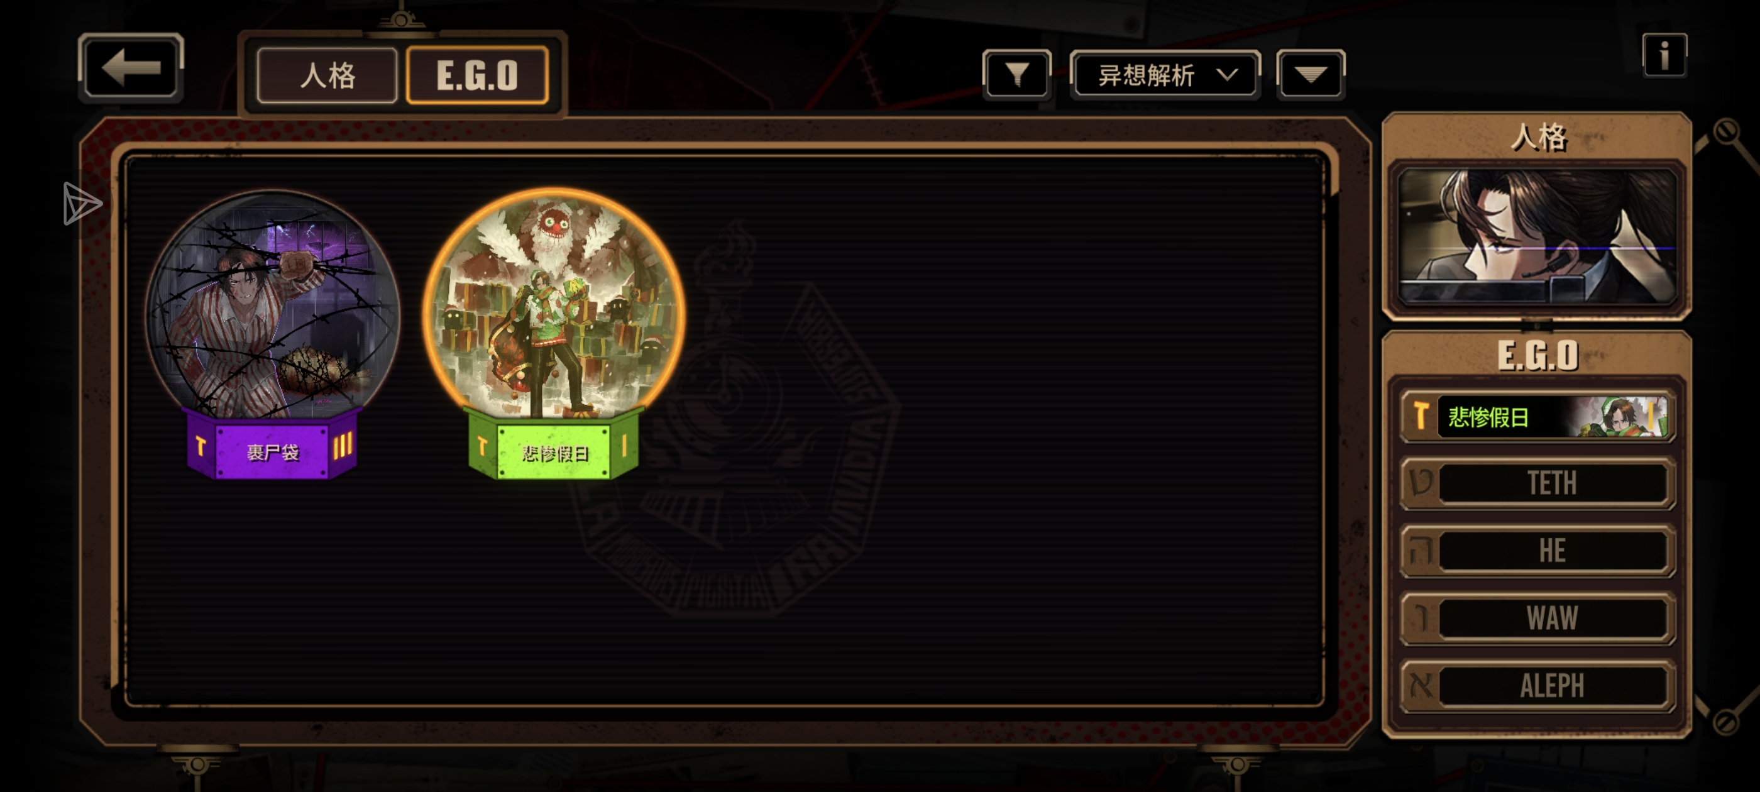Switch to the E.G.O tab
Image resolution: width=1760 pixels, height=792 pixels.
pyautogui.click(x=477, y=75)
